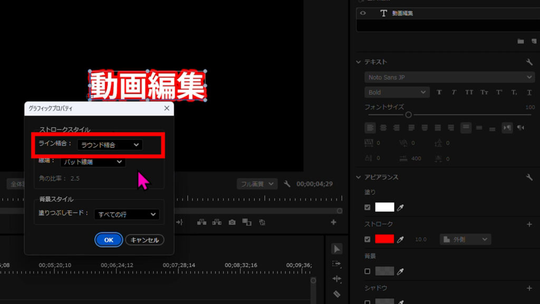This screenshot has width=540, height=304.
Task: Collapse the アピアランス appearance section
Action: pyautogui.click(x=359, y=177)
